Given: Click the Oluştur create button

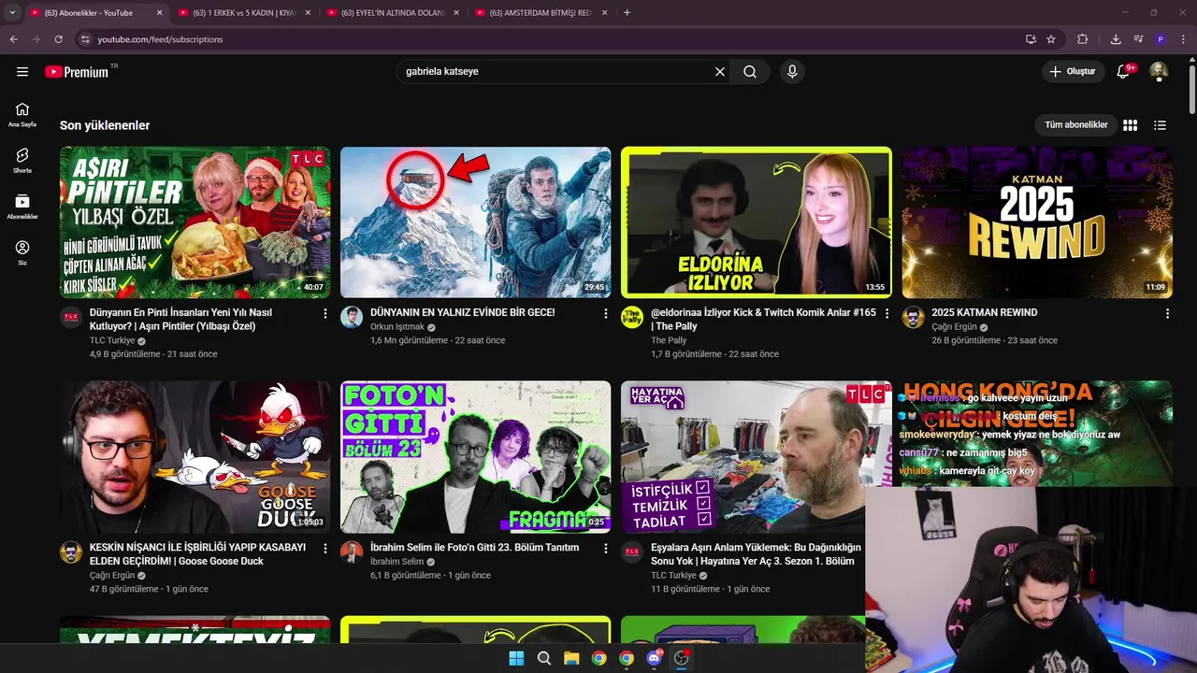Looking at the screenshot, I should click(1072, 71).
